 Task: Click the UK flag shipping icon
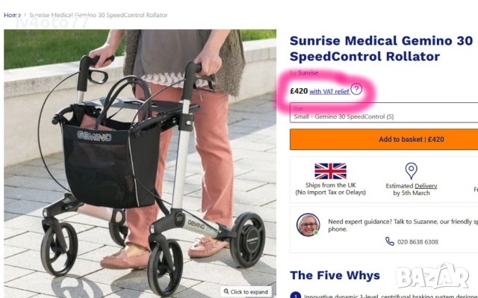330,171
